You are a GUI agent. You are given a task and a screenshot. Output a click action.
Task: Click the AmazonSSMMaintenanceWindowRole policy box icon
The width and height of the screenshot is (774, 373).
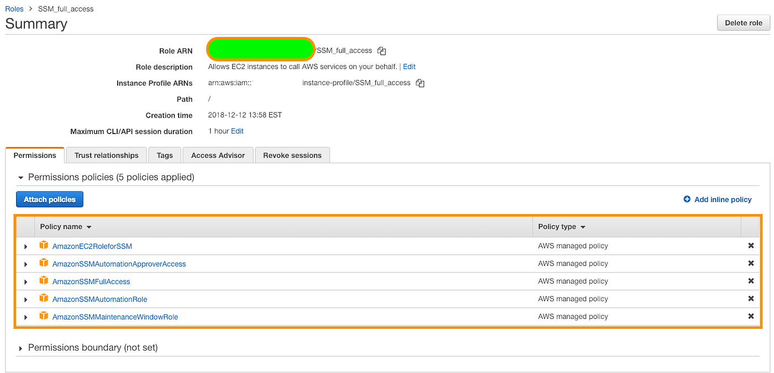click(x=44, y=316)
